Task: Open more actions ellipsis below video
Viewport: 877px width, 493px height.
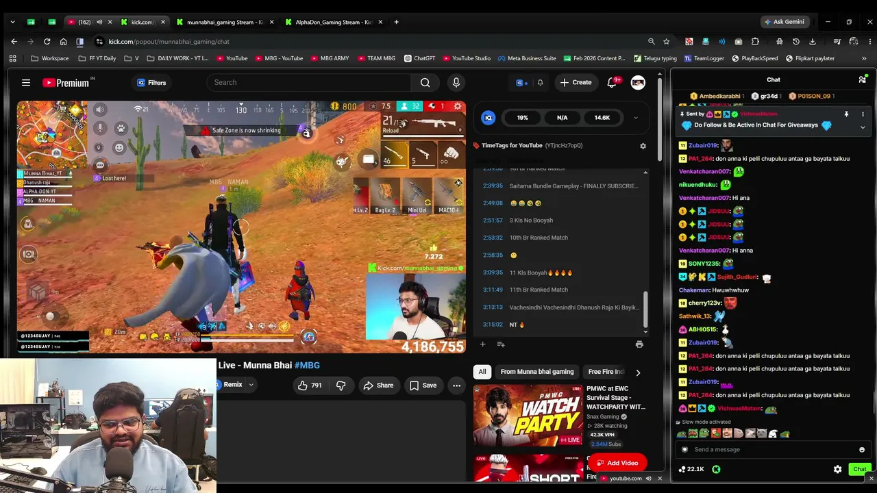Action: [x=456, y=385]
